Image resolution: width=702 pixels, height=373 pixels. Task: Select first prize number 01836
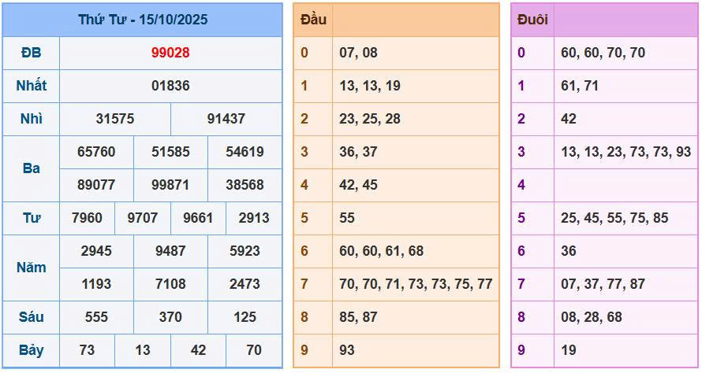point(170,86)
